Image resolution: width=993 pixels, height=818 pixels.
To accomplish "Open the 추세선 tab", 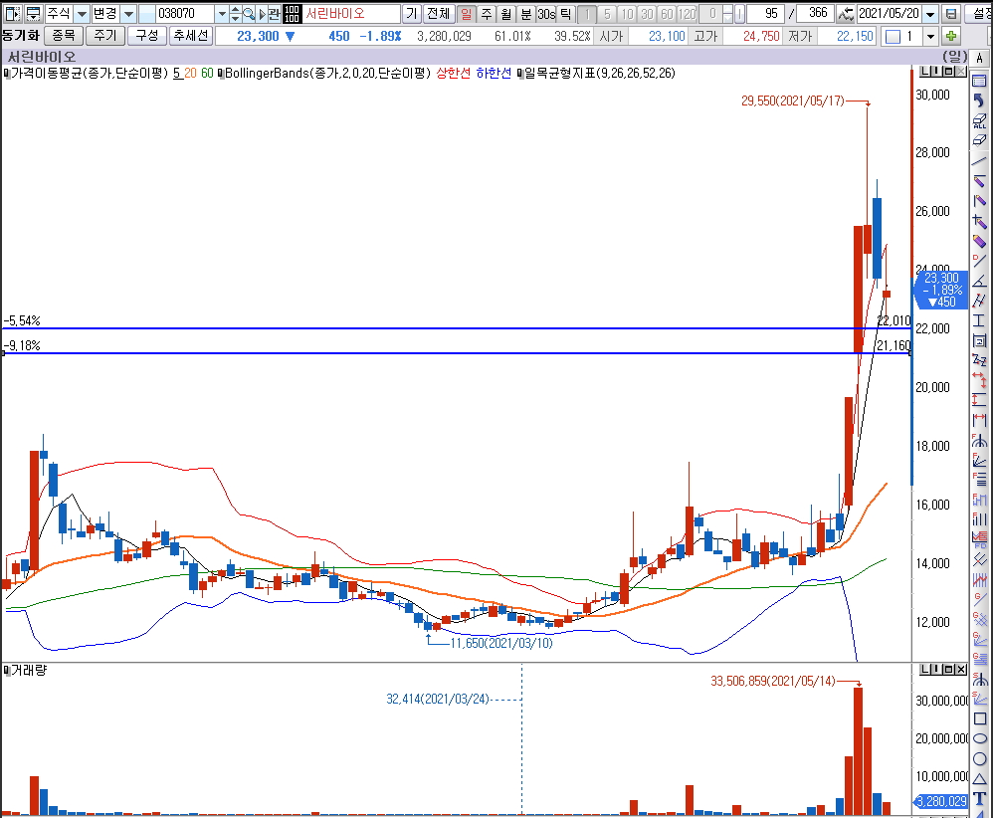I will (x=190, y=36).
